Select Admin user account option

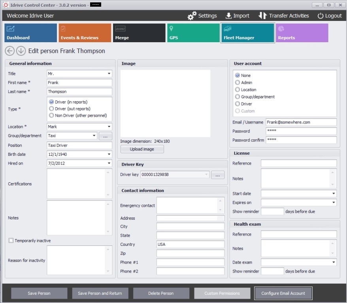coord(238,82)
